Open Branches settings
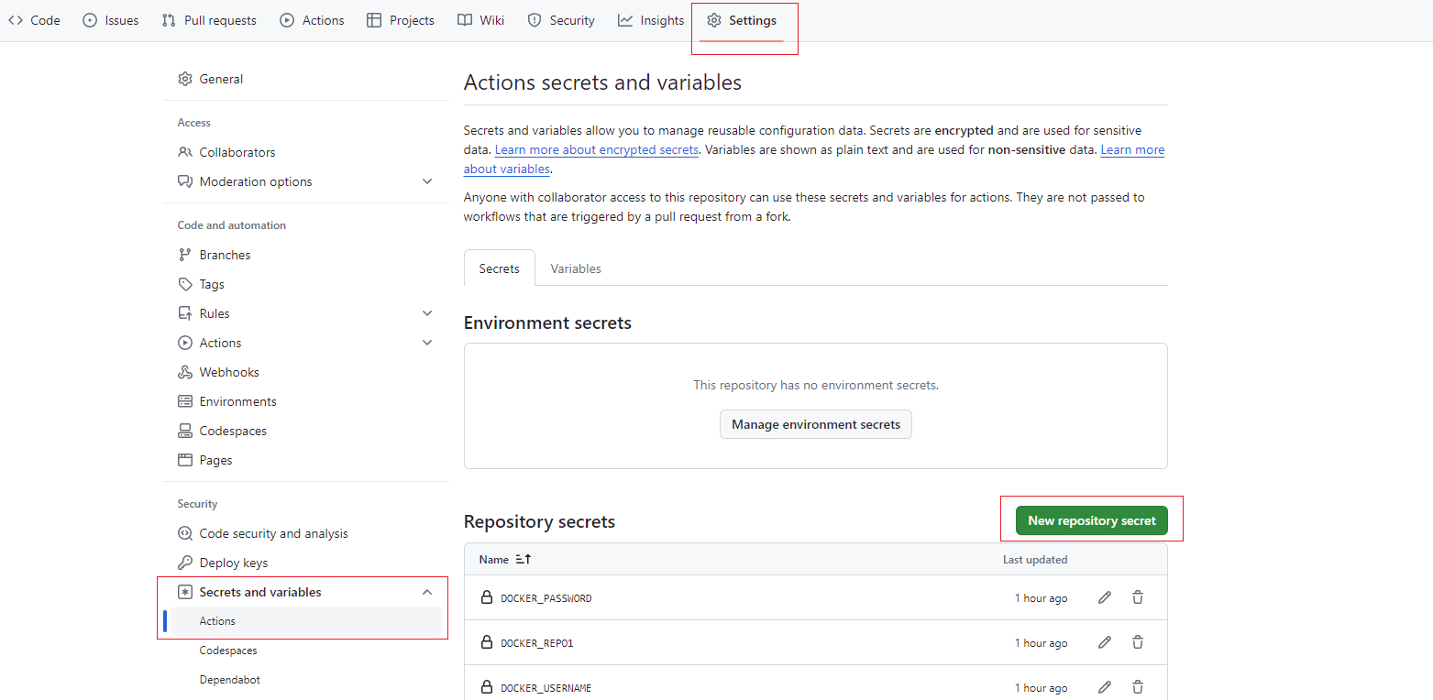Viewport: 1433px width, 700px height. (x=304, y=255)
